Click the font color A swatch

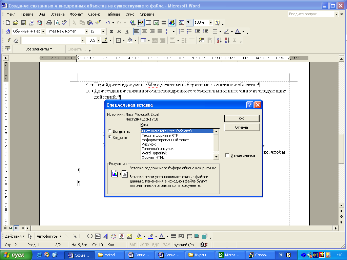[x=238, y=31]
